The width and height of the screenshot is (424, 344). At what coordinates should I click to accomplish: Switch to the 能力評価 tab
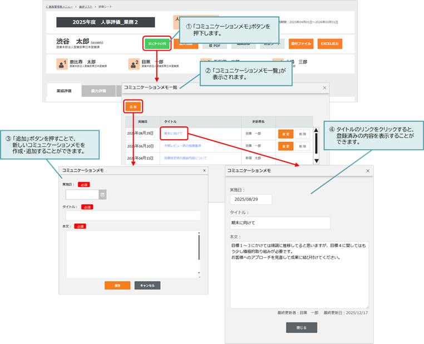tap(98, 90)
